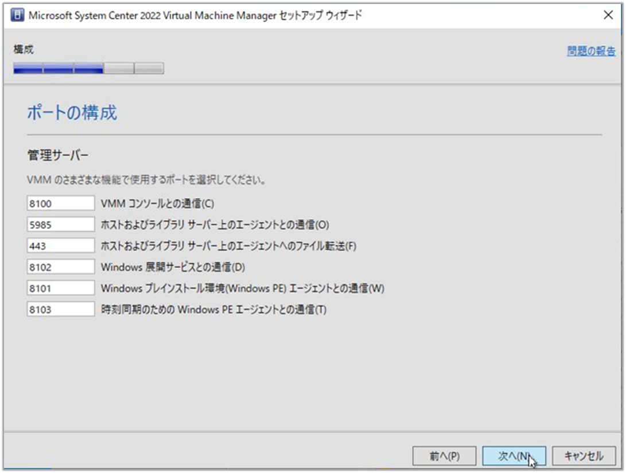This screenshot has width=626, height=473.
Task: Select the Windows 展開サービス port field 8102
Action: [x=60, y=266]
